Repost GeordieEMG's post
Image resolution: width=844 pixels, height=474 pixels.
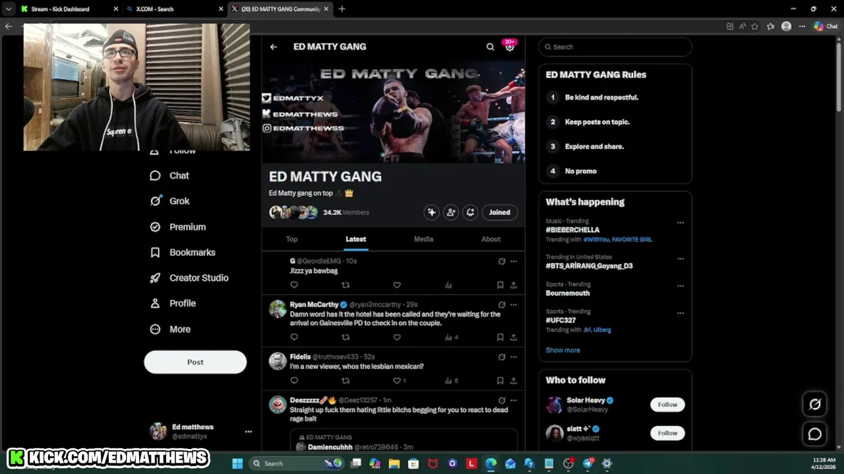tap(346, 285)
